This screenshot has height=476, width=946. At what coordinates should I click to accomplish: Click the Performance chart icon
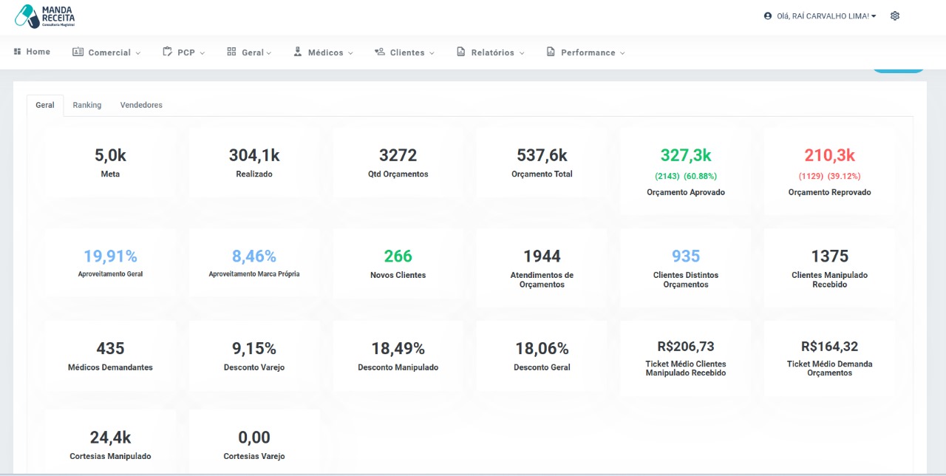pyautogui.click(x=551, y=52)
